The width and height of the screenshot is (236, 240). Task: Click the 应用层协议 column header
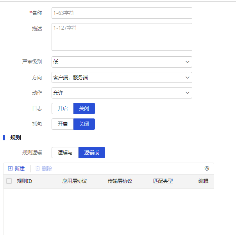click(x=74, y=181)
